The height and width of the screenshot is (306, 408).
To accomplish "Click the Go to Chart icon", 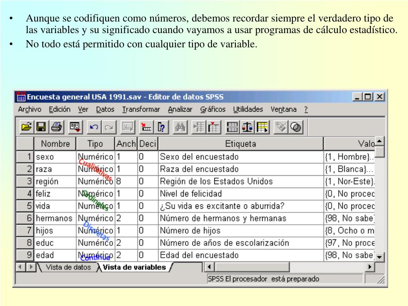I will (x=128, y=127).
